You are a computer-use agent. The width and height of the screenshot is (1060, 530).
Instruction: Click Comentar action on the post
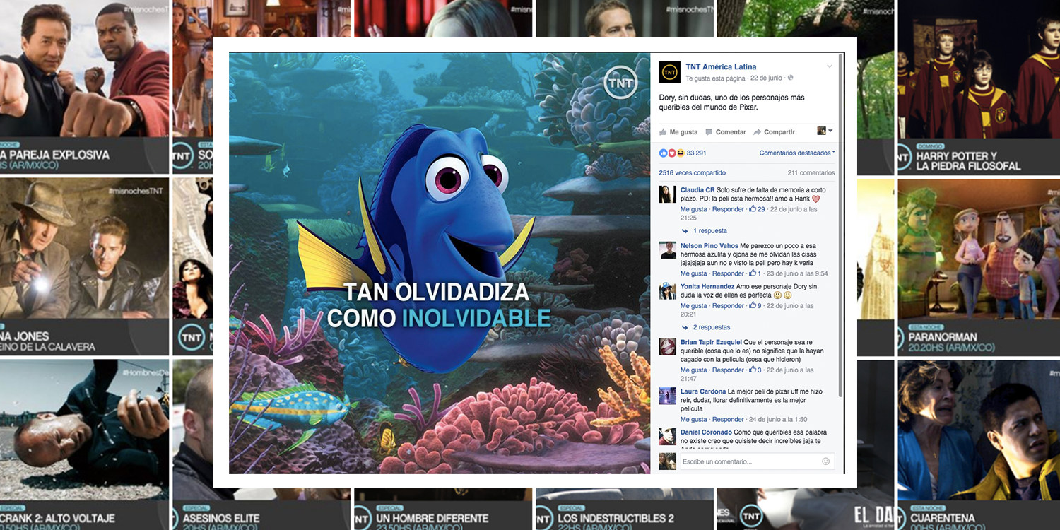[726, 132]
